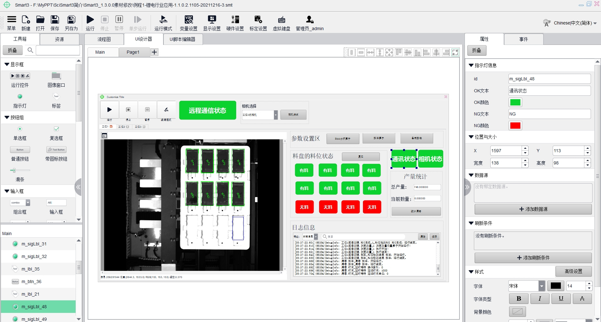Toggle italic I font style
Viewport: 601px width, 322px height.
point(540,298)
